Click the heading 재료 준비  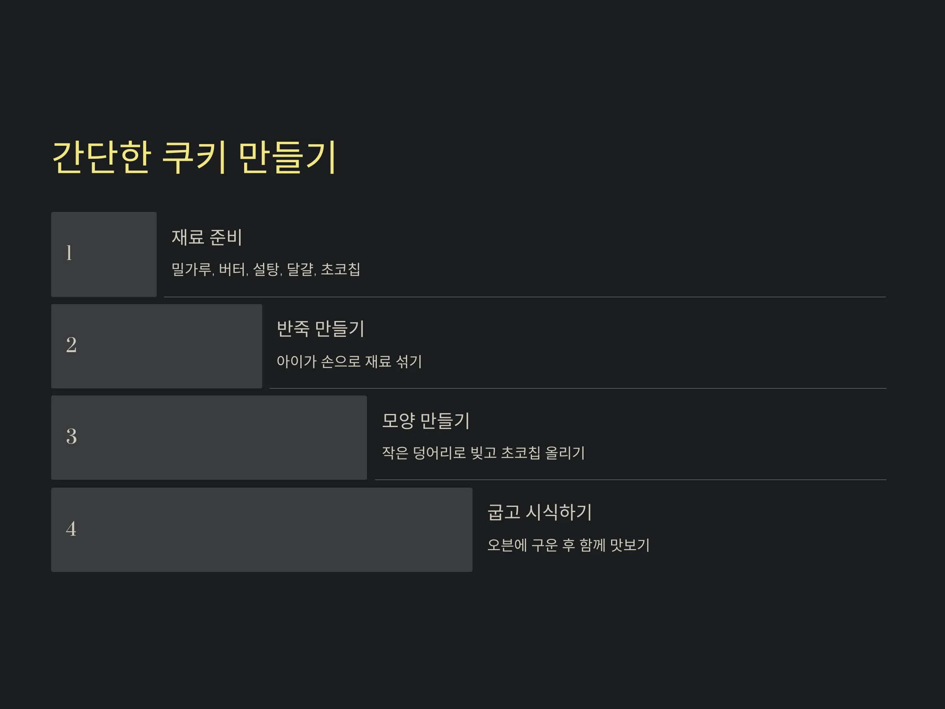pyautogui.click(x=207, y=237)
